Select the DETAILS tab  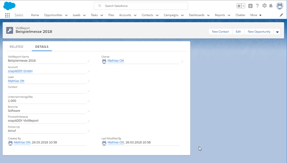[x=42, y=47]
